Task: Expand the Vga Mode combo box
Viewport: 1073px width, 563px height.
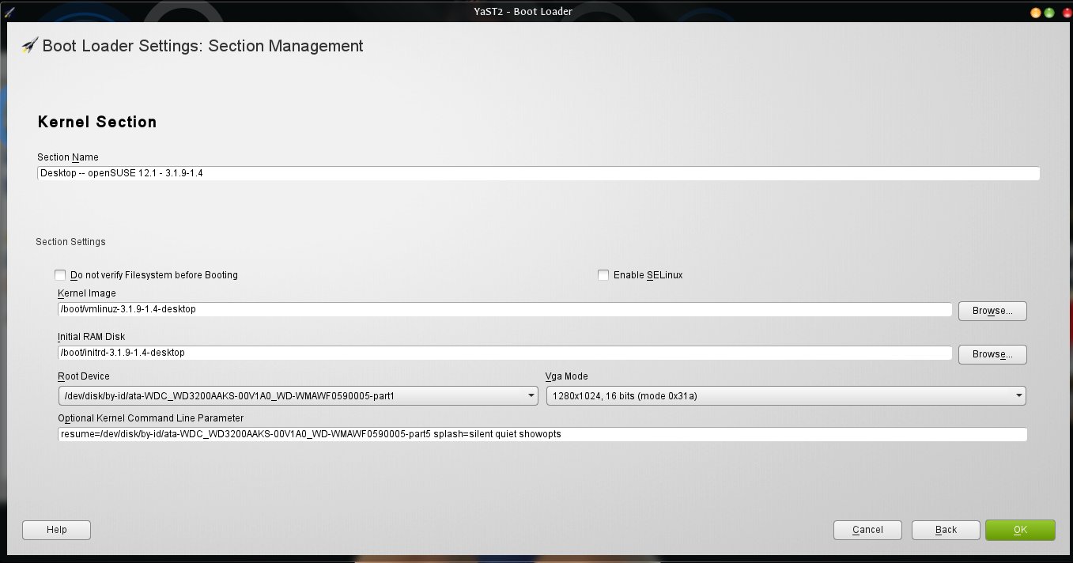Action: 786,395
